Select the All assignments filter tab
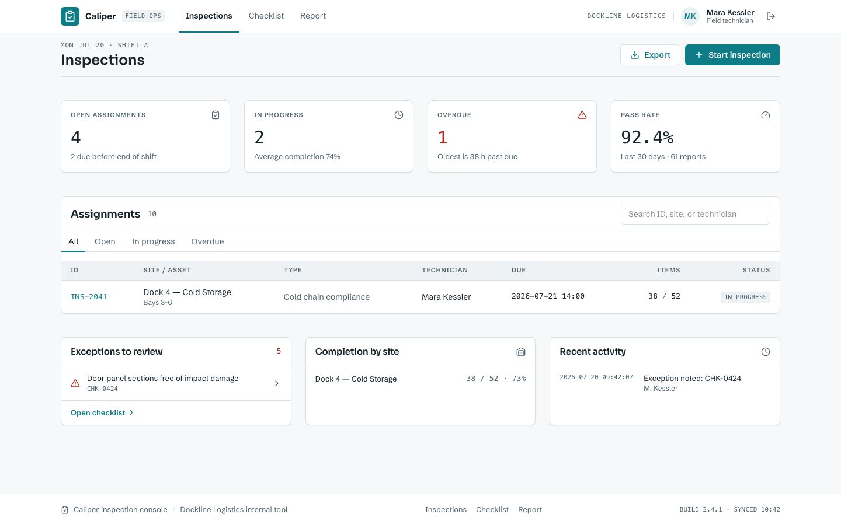841x525 pixels. click(x=73, y=242)
